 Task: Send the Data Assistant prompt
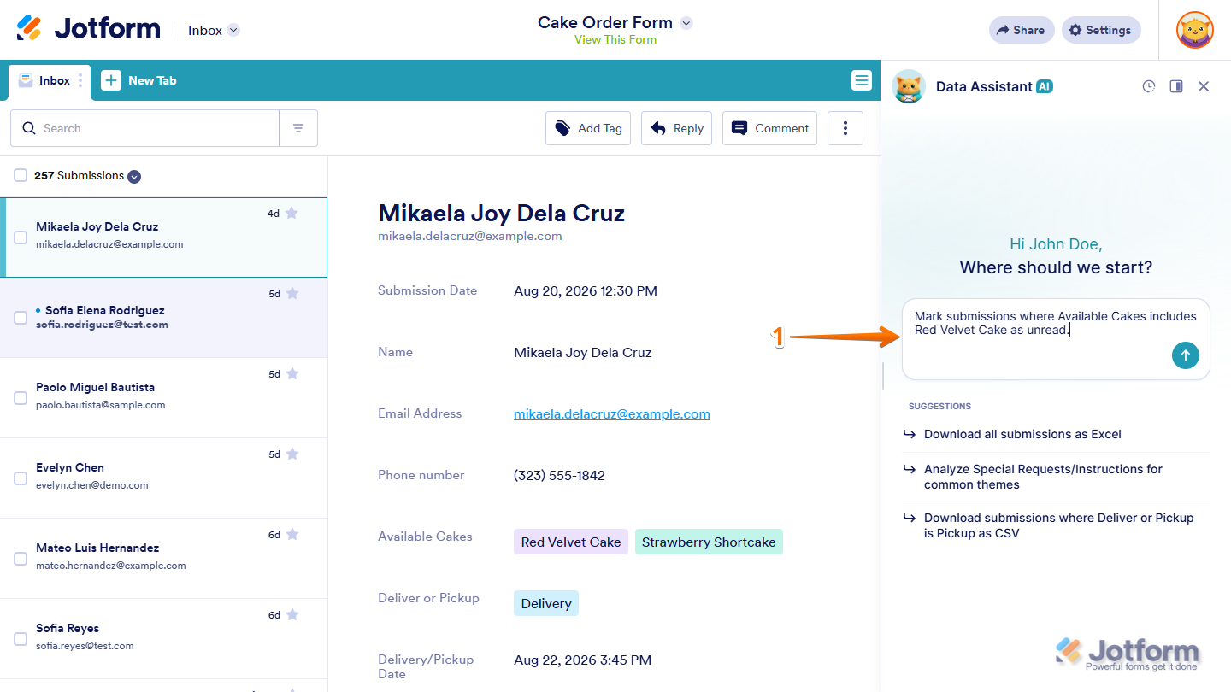pos(1186,355)
